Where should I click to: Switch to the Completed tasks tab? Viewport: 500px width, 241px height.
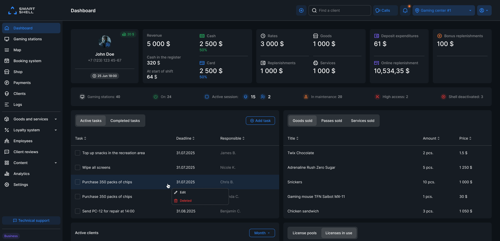(x=125, y=121)
